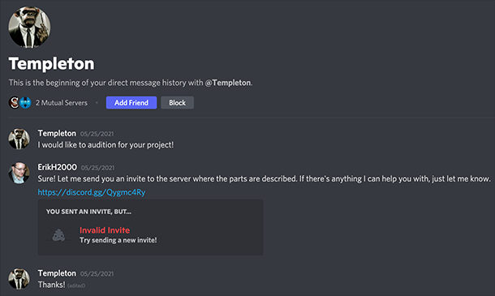Click the Add Friend button
This screenshot has height=296, width=495.
tap(131, 102)
